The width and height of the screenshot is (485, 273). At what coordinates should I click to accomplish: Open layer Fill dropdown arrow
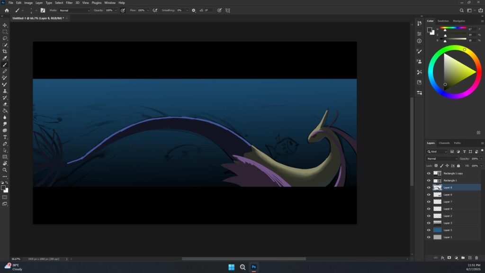(x=481, y=165)
